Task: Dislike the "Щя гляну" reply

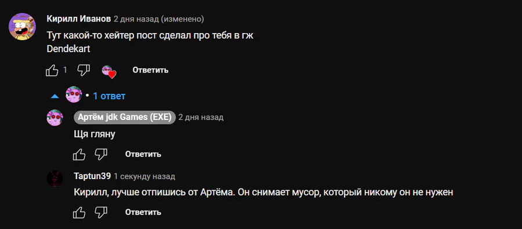Action: click(x=101, y=154)
